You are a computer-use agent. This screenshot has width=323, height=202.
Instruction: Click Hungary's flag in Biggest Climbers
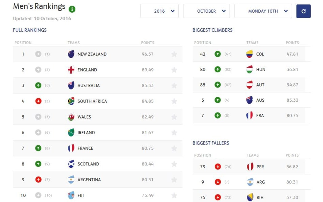click(249, 70)
